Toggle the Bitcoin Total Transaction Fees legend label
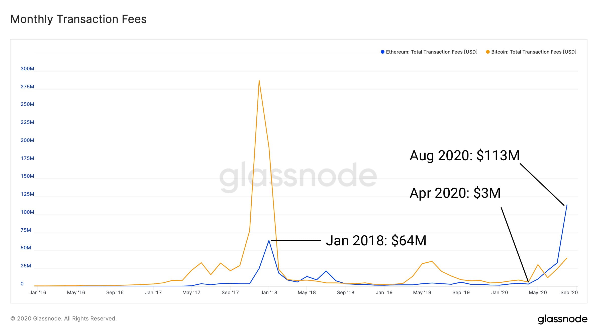 point(534,52)
